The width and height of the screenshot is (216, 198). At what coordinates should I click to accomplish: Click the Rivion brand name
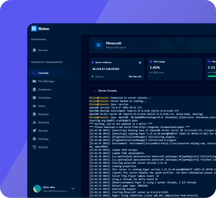44,29
